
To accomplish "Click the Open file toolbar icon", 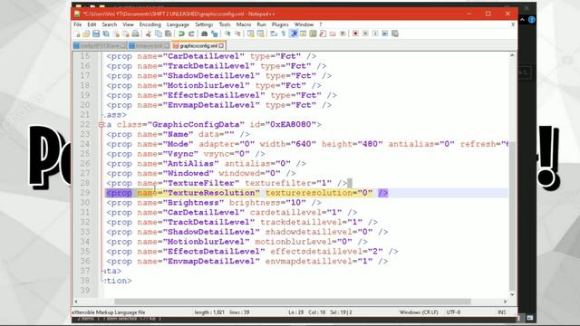I will tap(86, 34).
